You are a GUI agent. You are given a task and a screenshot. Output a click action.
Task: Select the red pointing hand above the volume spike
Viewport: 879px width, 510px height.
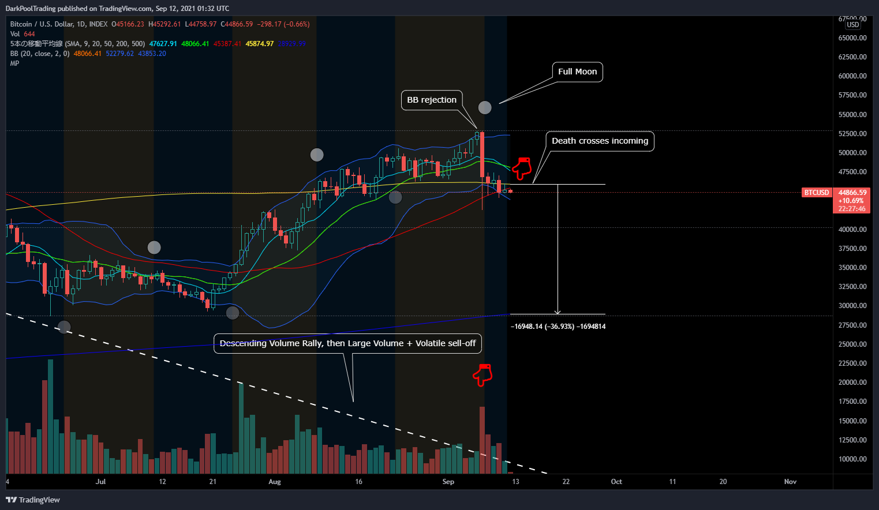[x=482, y=375]
